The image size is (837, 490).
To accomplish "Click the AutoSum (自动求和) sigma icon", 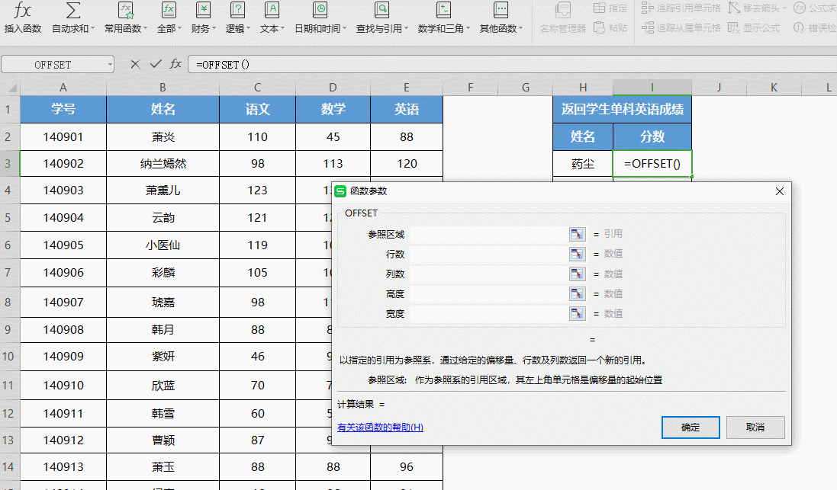I will (73, 11).
